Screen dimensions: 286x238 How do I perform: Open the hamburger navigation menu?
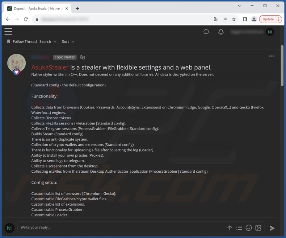pos(8,32)
